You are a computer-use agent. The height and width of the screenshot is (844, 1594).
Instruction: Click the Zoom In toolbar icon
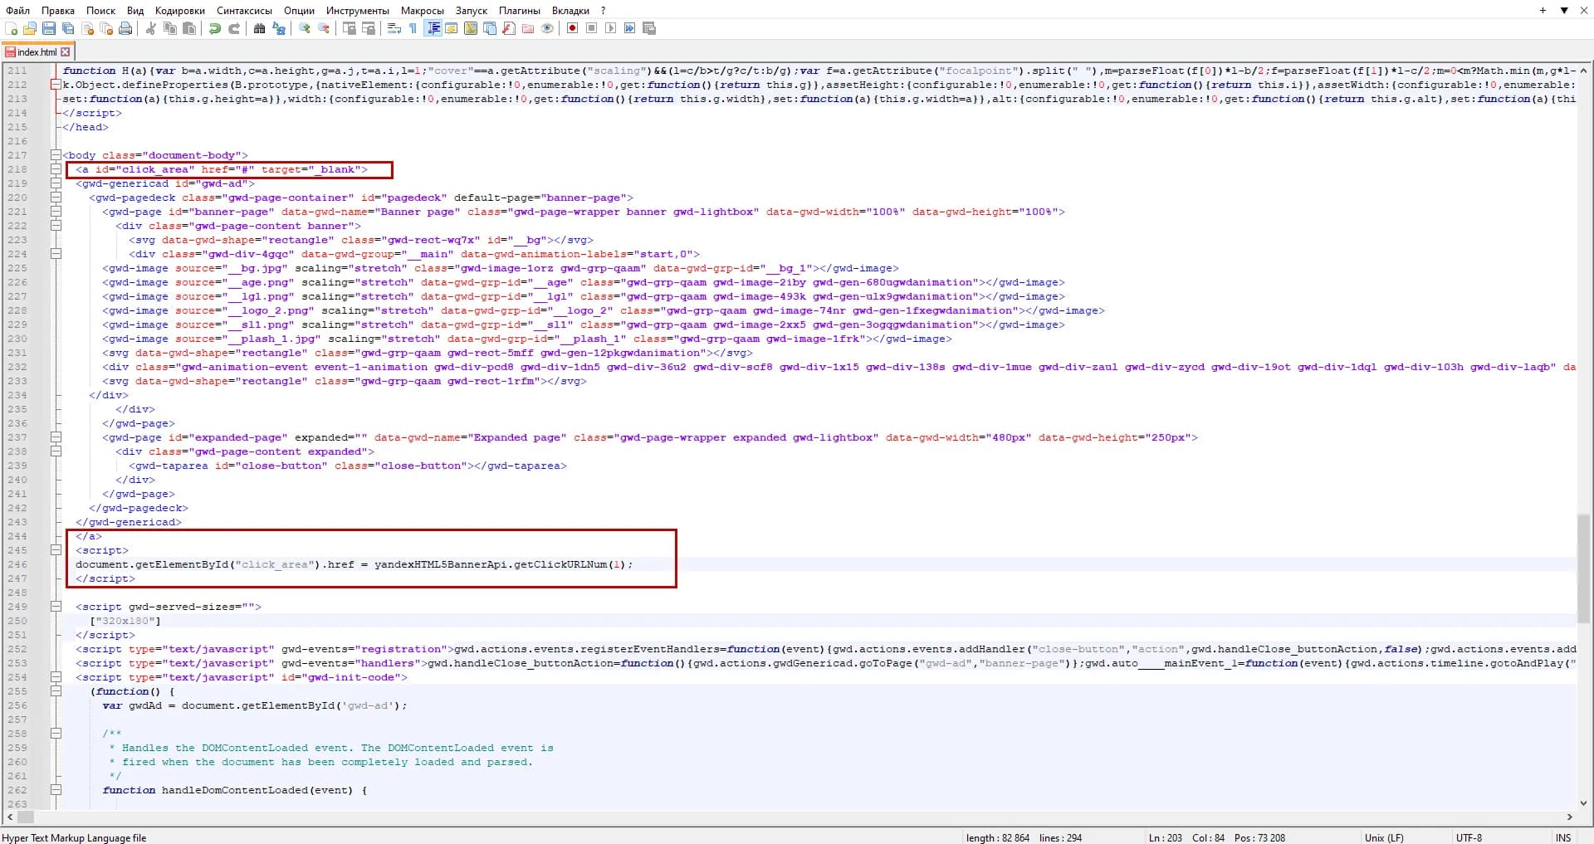pos(305,29)
